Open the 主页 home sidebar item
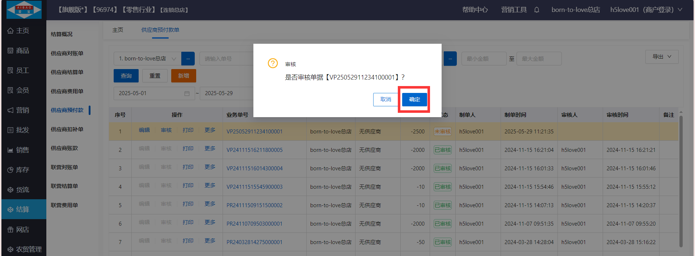The height and width of the screenshot is (256, 695). (22, 31)
